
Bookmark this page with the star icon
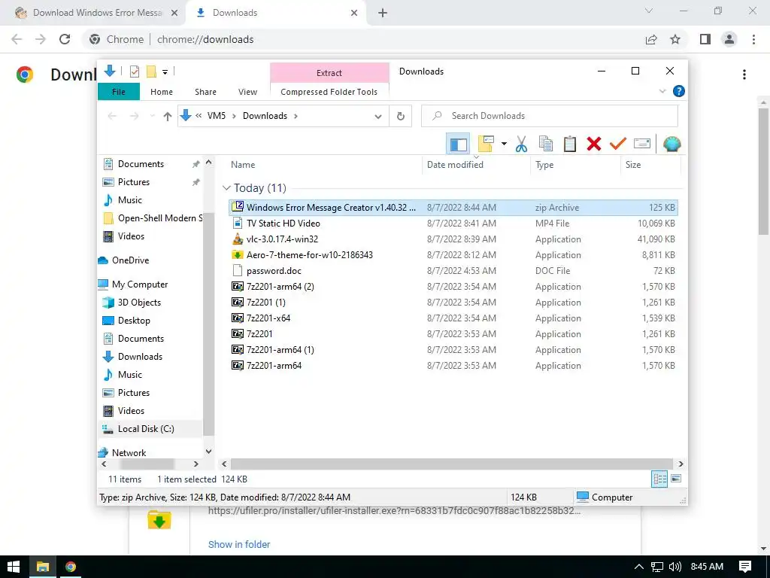tap(675, 39)
